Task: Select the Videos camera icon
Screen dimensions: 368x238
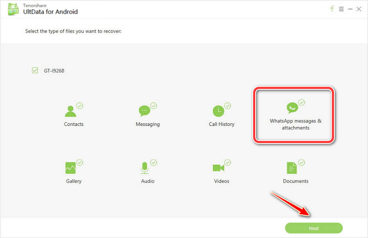Action: 218,168
